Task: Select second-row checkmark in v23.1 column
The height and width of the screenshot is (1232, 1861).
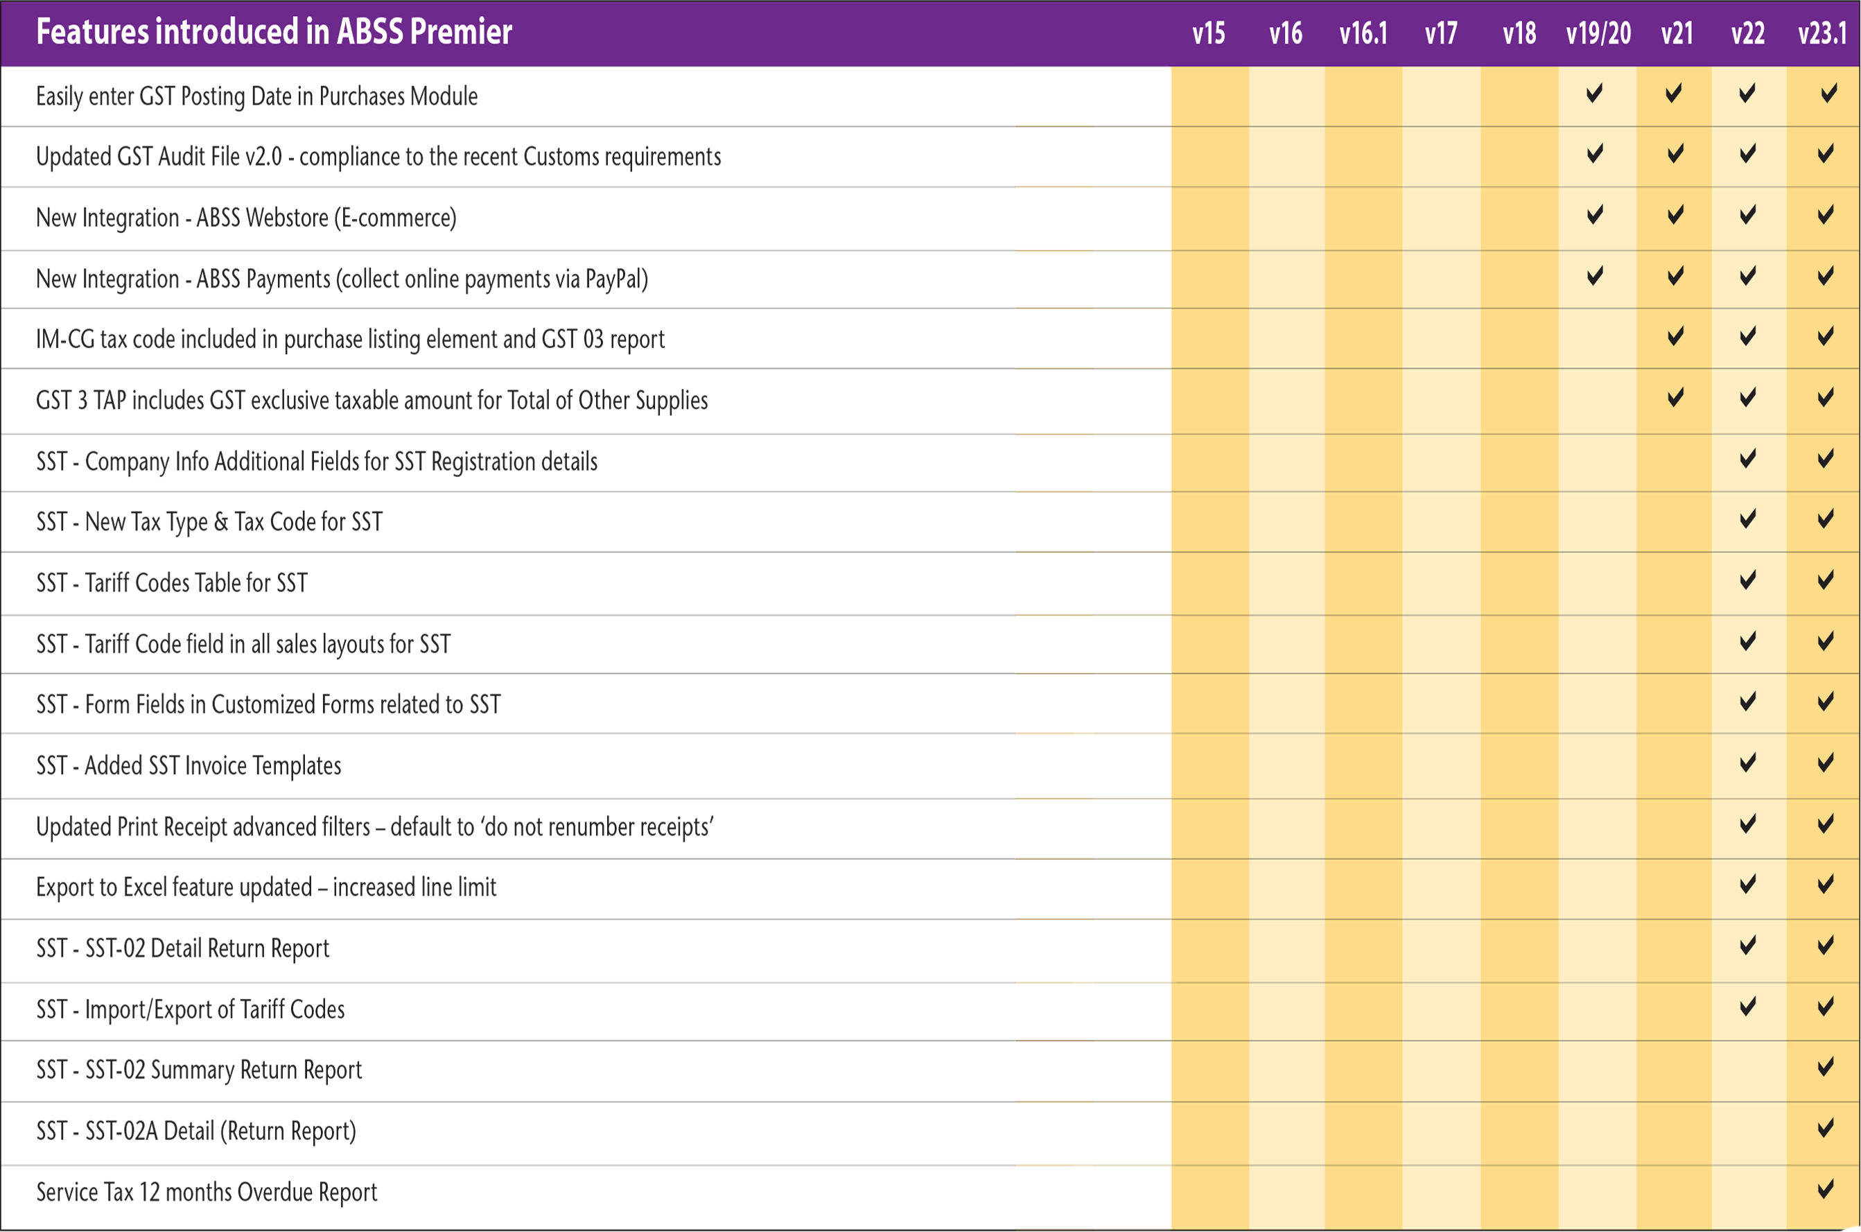Action: [x=1826, y=153]
